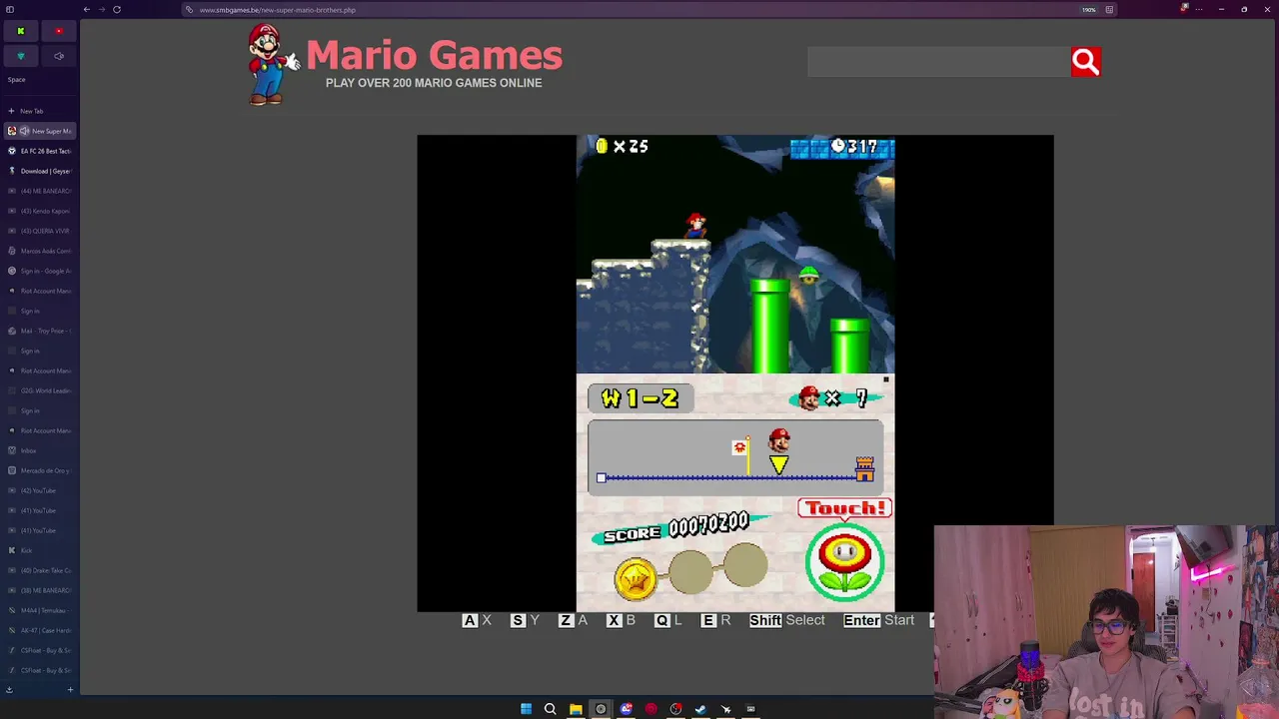
Task: Open the airplane taskbar app icon
Action: click(725, 709)
